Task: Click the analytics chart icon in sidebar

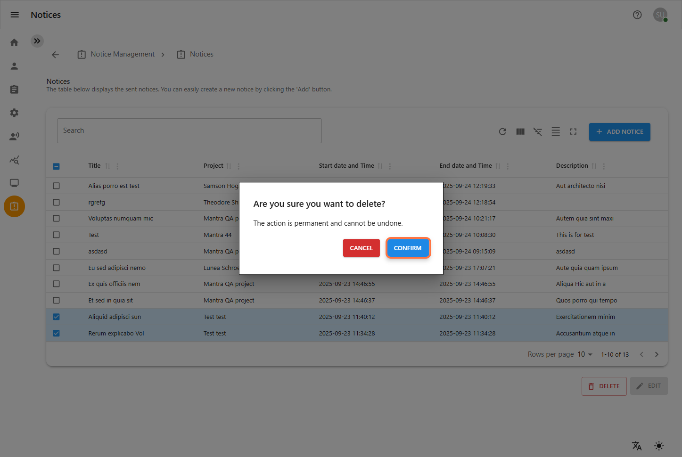Action: tap(14, 160)
